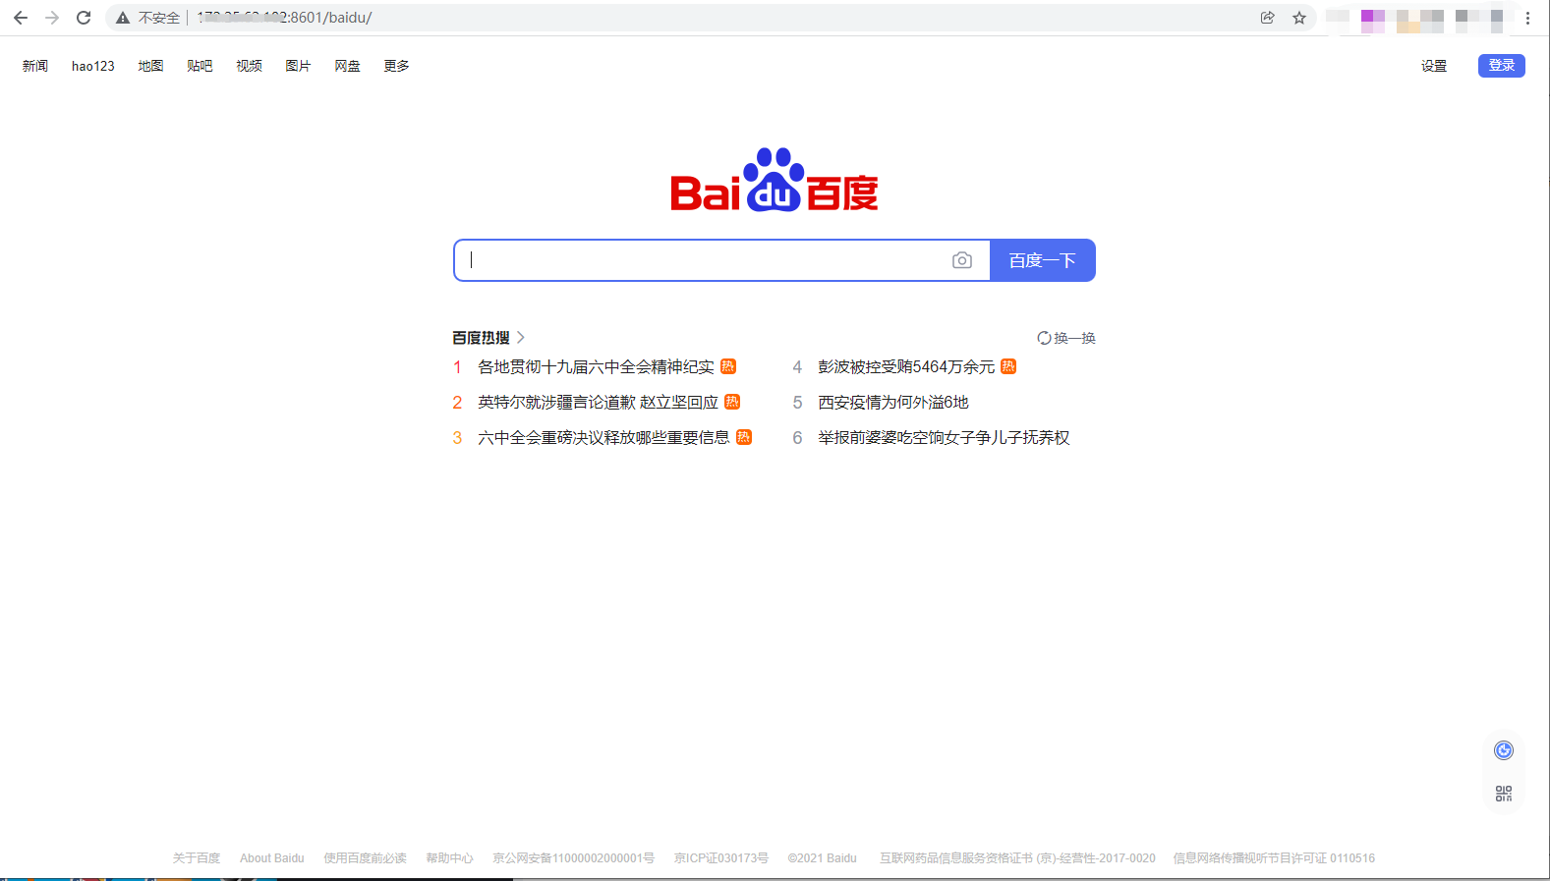Click the browser address bar URL
Screen dimensions: 1550x881
tap(285, 18)
